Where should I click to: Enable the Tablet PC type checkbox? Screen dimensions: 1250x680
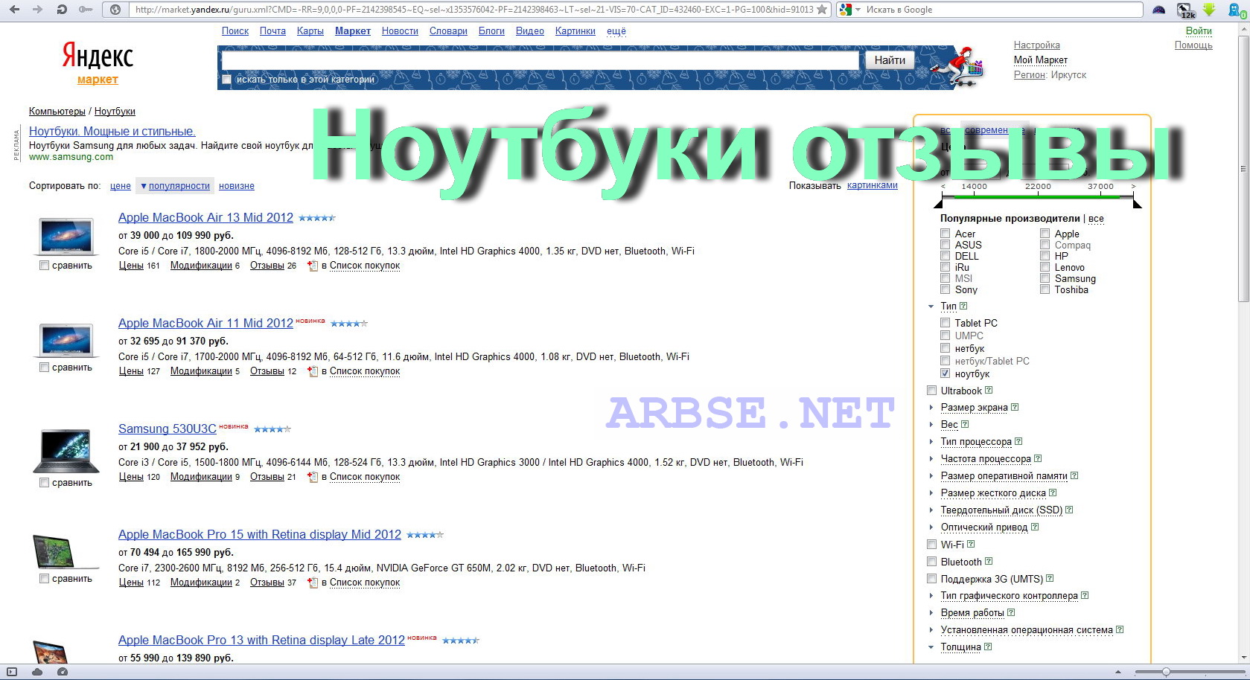click(x=946, y=323)
